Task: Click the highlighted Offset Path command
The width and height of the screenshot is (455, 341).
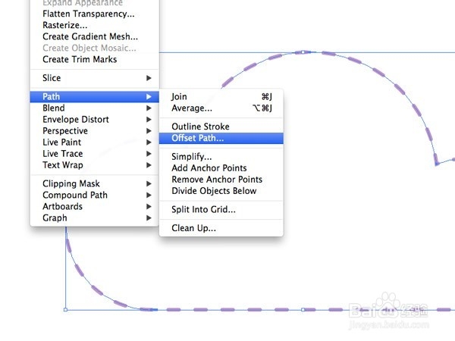Action: (x=221, y=139)
